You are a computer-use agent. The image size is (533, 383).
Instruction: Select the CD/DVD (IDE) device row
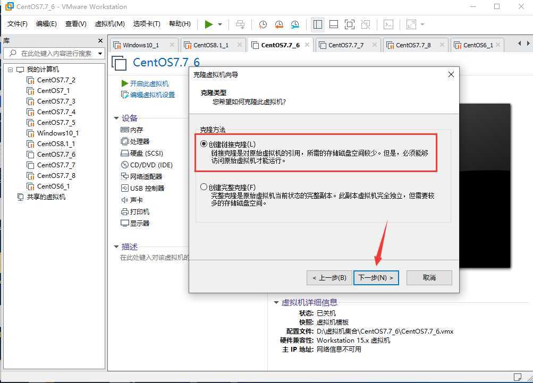point(147,165)
